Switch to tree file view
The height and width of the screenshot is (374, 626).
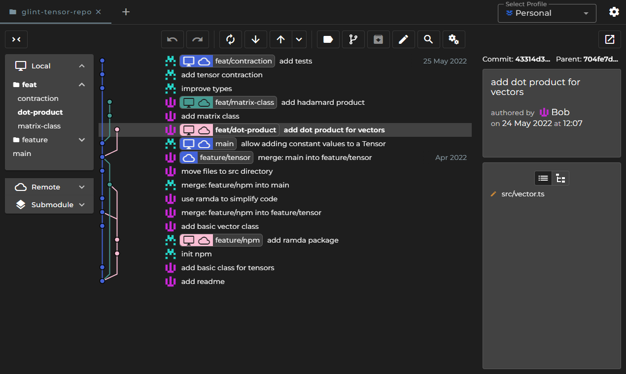pyautogui.click(x=560, y=178)
